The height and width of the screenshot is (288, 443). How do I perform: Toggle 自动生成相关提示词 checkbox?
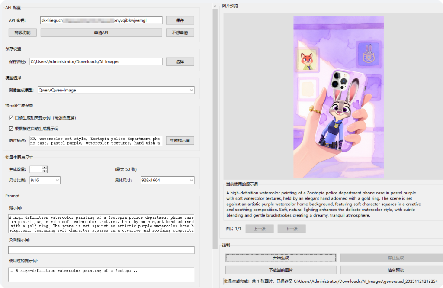pyautogui.click(x=11, y=118)
